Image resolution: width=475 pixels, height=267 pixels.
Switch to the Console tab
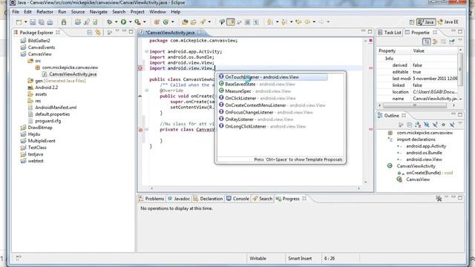point(237,199)
